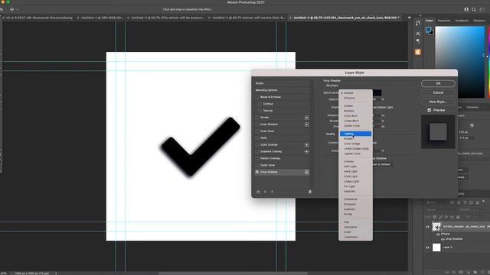Enable Color Overlay effect checkbox

[257, 145]
